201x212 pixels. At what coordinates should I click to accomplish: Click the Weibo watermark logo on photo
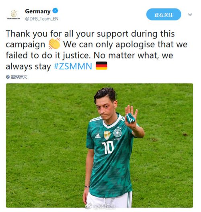coord(88,206)
